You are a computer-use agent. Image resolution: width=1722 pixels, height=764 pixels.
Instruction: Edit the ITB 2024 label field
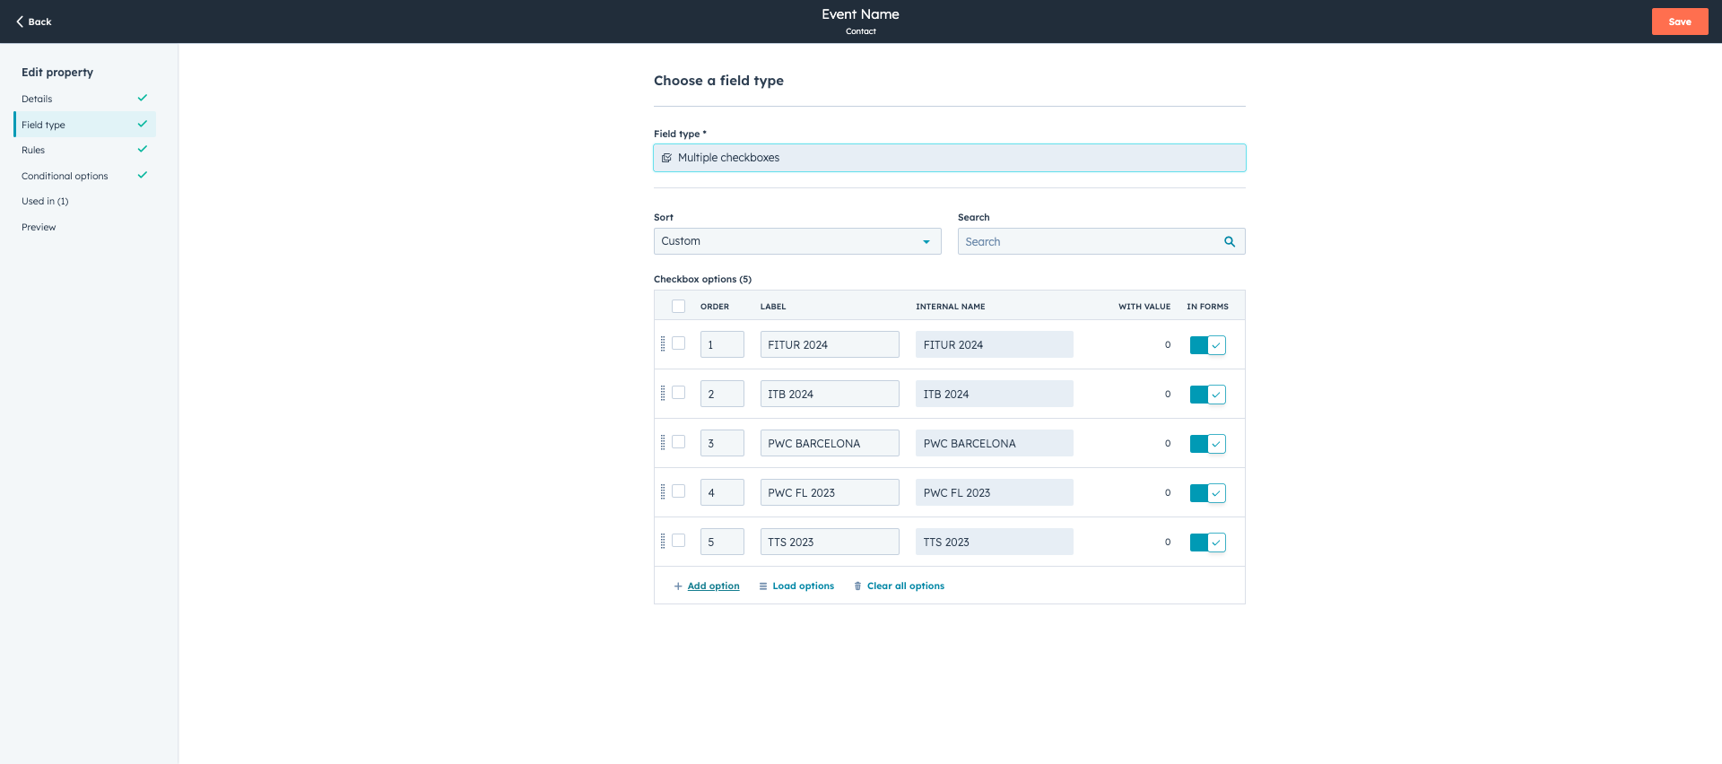point(830,394)
